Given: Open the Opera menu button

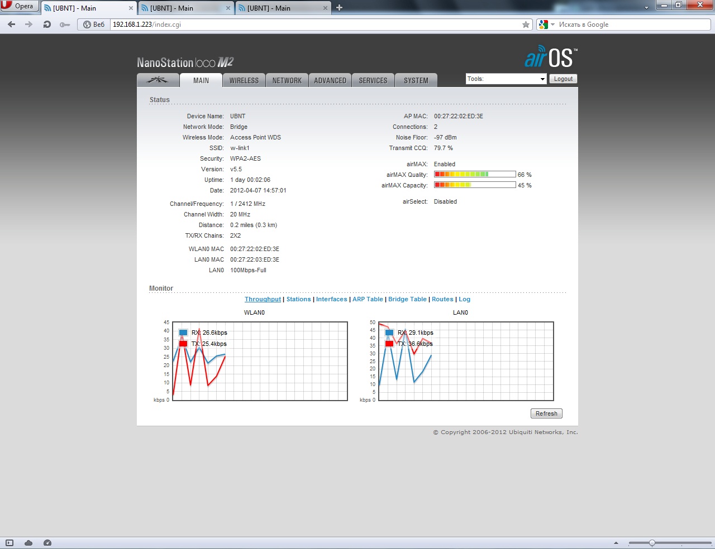Looking at the screenshot, I should [20, 6].
